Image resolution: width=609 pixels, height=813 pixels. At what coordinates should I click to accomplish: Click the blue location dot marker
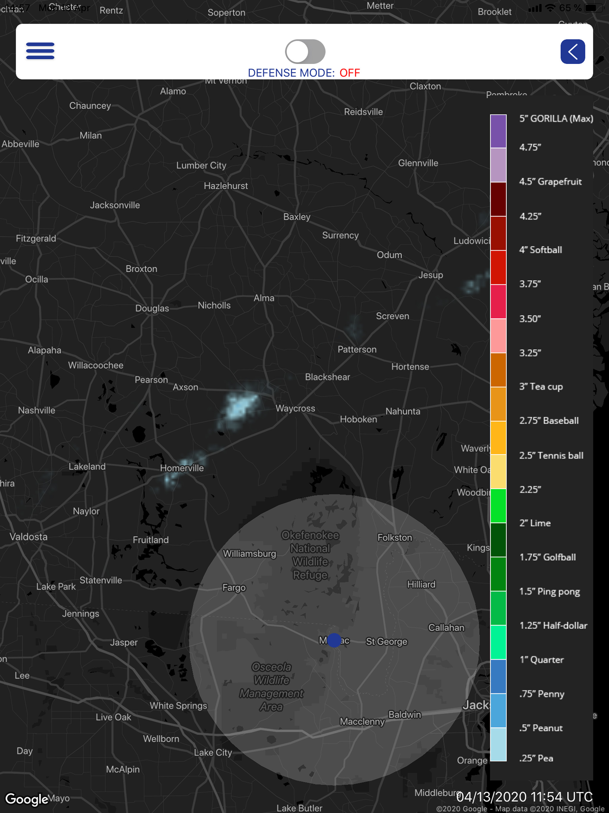point(334,640)
